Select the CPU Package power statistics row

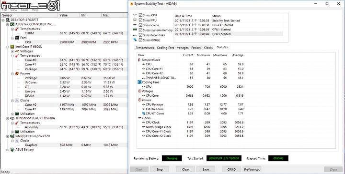pyautogui.click(x=191, y=104)
